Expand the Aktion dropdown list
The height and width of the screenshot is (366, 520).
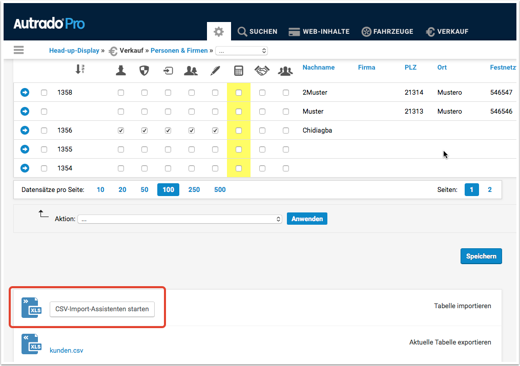[180, 219]
